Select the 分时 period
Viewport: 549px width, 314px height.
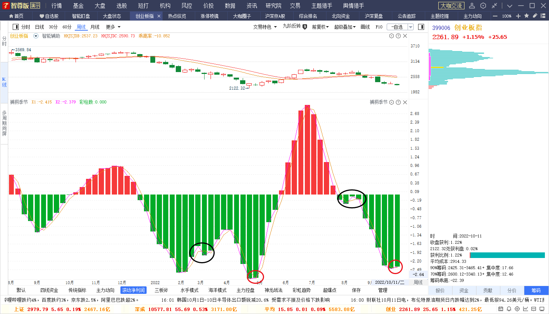(26, 27)
